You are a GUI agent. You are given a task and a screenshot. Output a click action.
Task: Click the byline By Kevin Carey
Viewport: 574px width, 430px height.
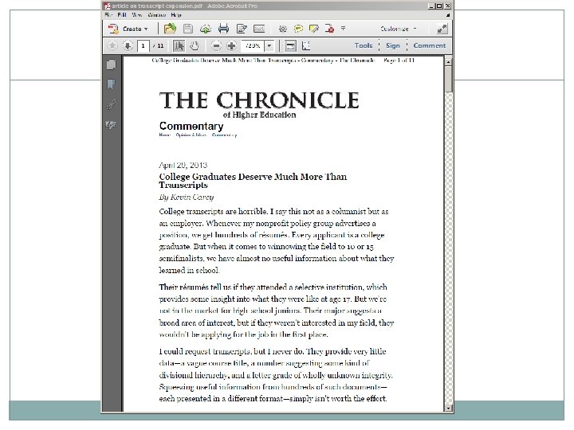187,197
